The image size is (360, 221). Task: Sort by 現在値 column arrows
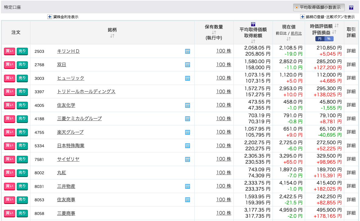click(x=289, y=39)
